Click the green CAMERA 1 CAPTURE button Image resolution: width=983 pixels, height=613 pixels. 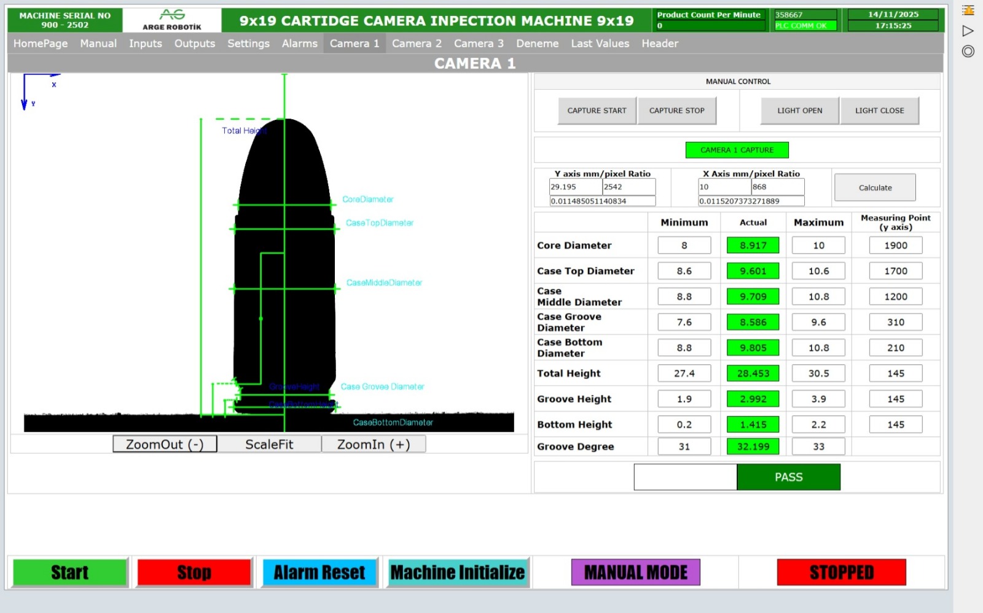coord(737,150)
